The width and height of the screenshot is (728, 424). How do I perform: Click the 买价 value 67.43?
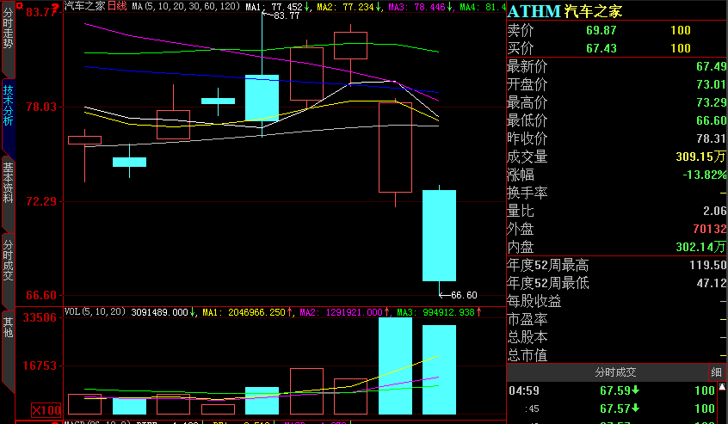click(x=601, y=49)
